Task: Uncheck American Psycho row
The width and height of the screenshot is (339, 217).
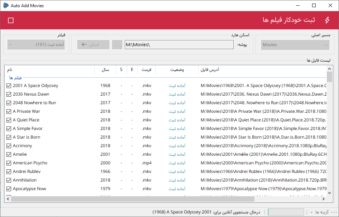Action: click(x=9, y=163)
